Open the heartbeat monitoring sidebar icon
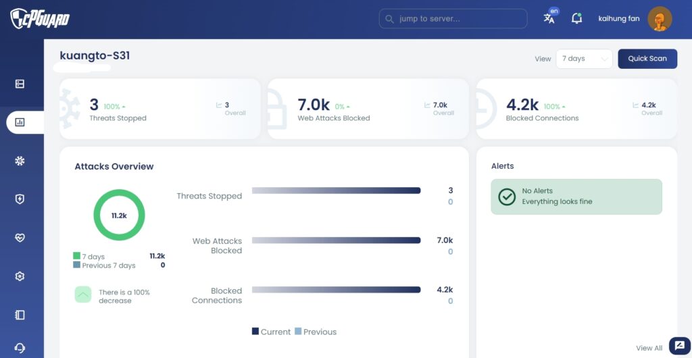Viewport: 692px width, 358px height. click(x=20, y=238)
